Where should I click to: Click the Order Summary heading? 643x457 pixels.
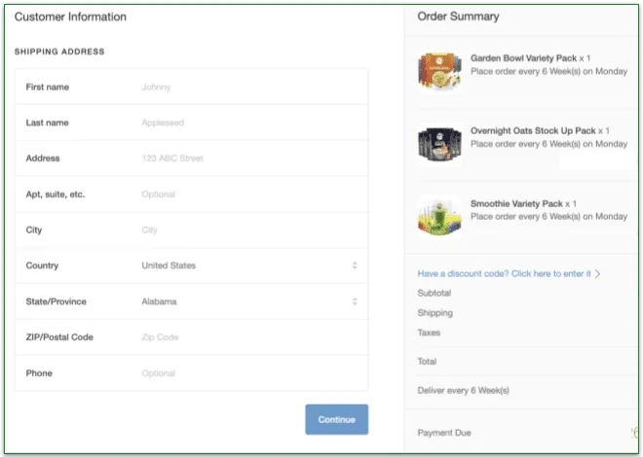coord(459,17)
